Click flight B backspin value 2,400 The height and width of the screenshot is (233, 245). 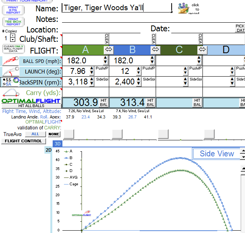125,82
